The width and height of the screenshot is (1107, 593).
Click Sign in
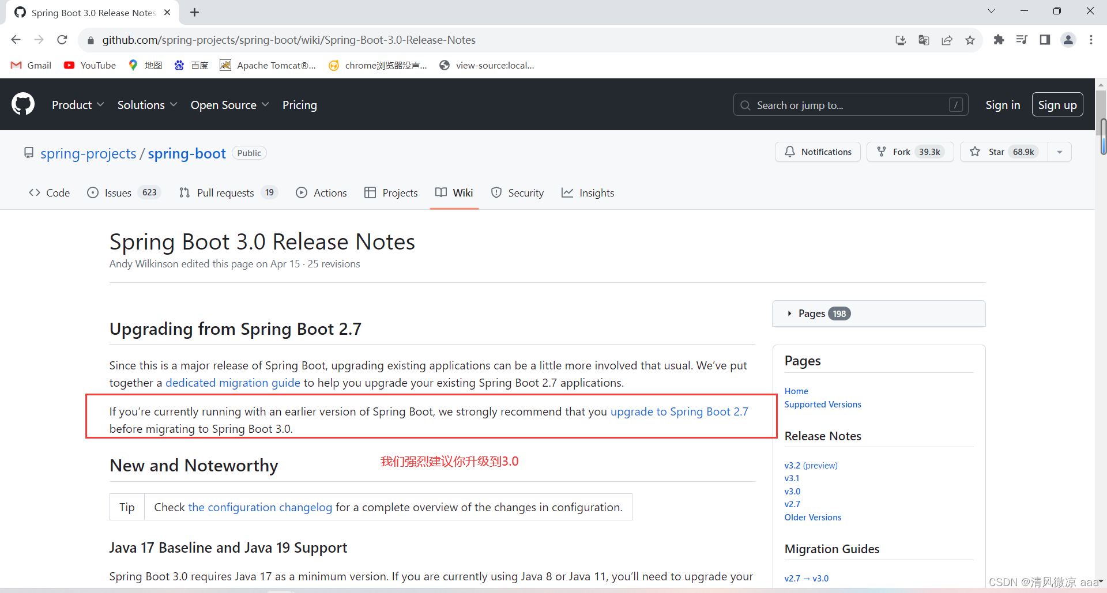tap(1003, 105)
